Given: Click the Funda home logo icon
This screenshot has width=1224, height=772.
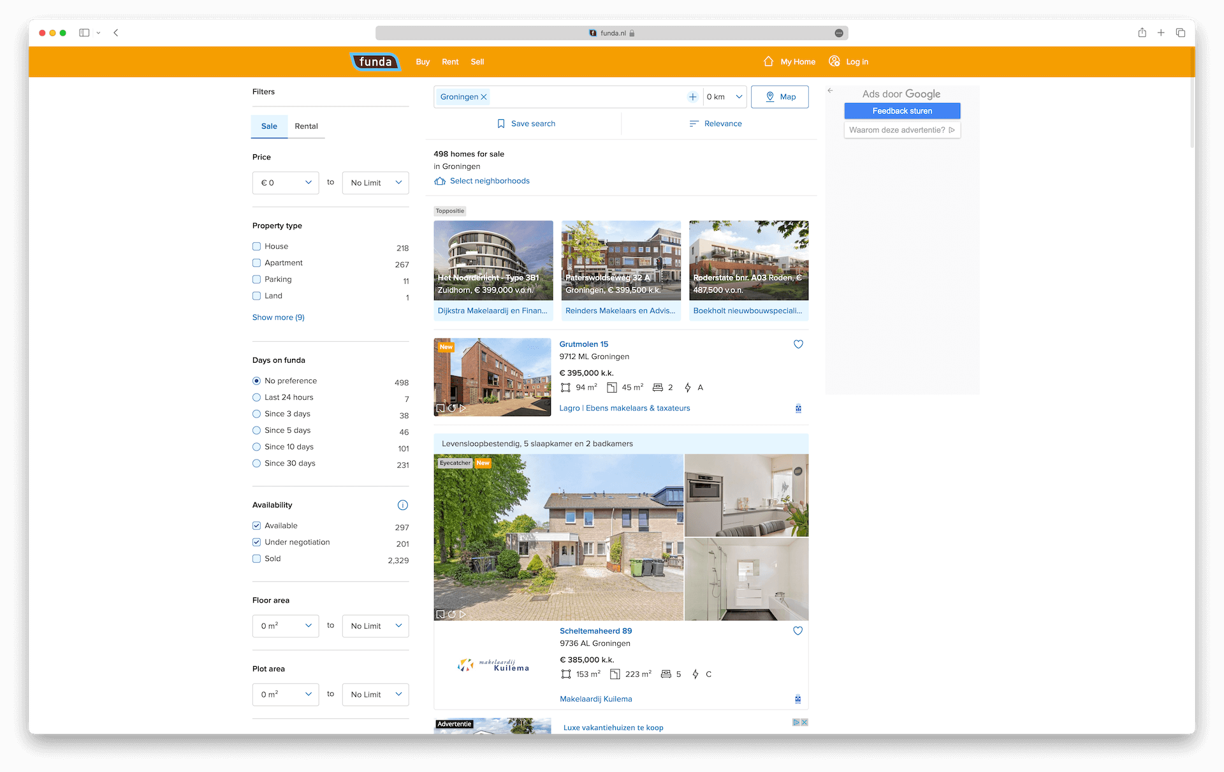Looking at the screenshot, I should (375, 61).
